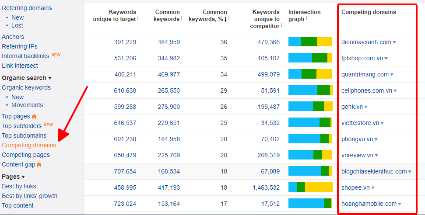Click common keywords value 184,958
The image size is (425, 215).
pos(169,139)
